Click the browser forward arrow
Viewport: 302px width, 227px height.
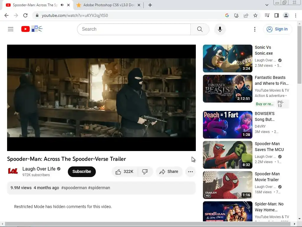point(16,15)
